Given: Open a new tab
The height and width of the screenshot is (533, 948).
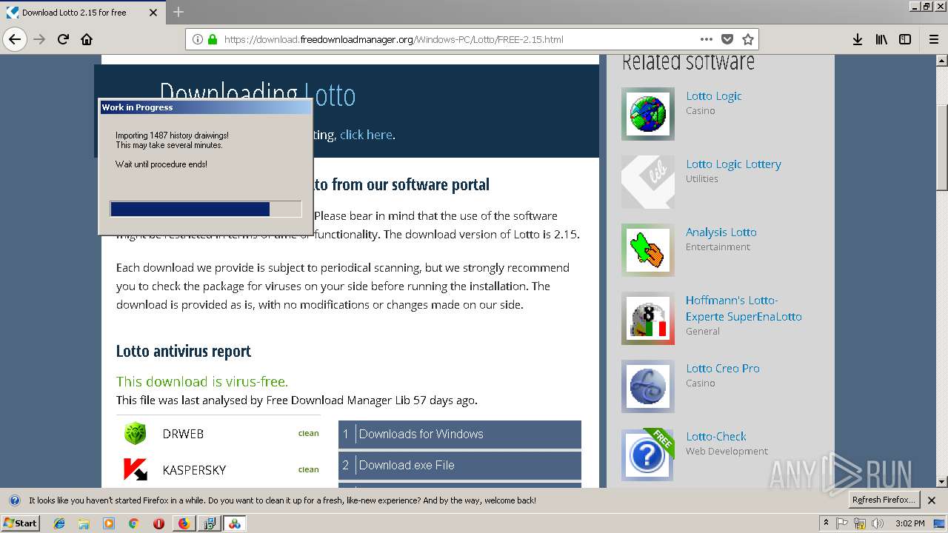Looking at the screenshot, I should [178, 12].
